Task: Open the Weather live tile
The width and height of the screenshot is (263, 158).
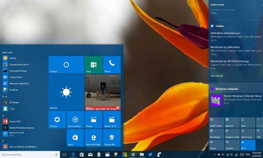Action: 66,92
